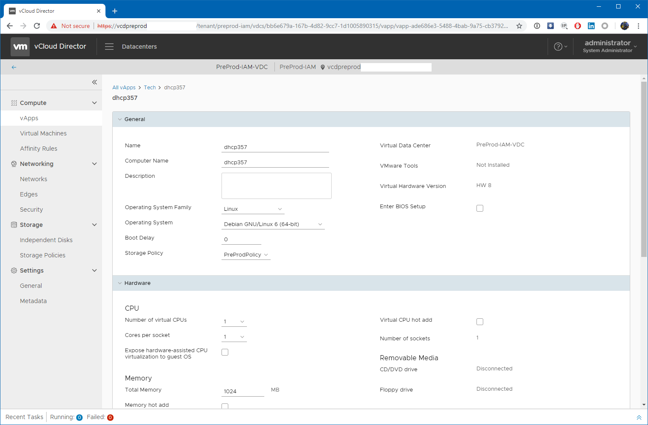Click the Total Memory input field
648x425 pixels.
[243, 392]
